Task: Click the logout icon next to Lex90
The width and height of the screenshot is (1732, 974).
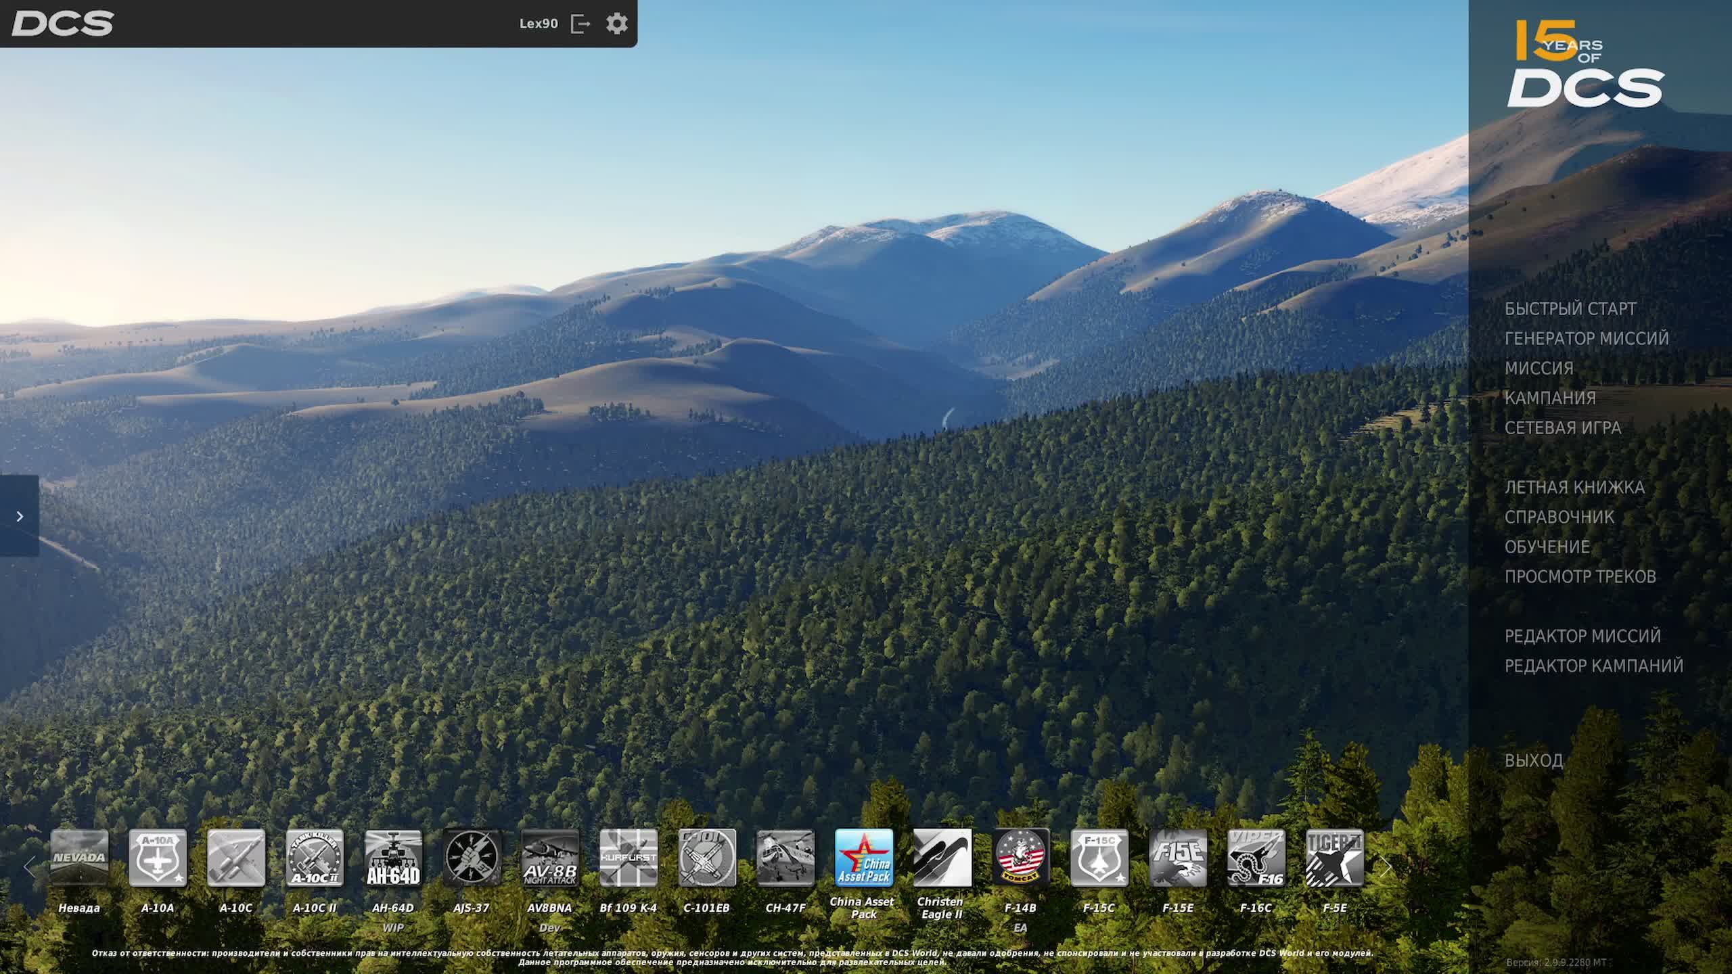Action: point(580,24)
